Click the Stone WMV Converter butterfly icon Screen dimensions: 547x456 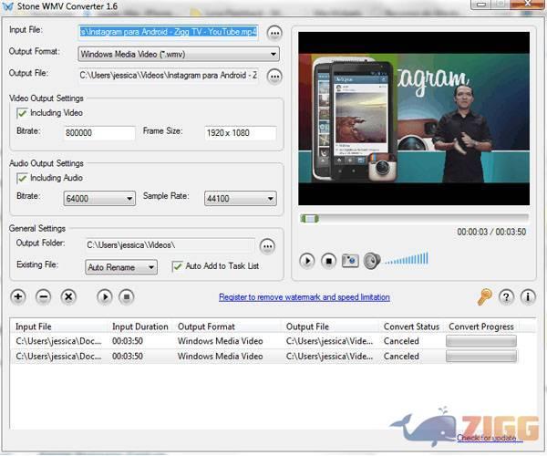click(7, 6)
